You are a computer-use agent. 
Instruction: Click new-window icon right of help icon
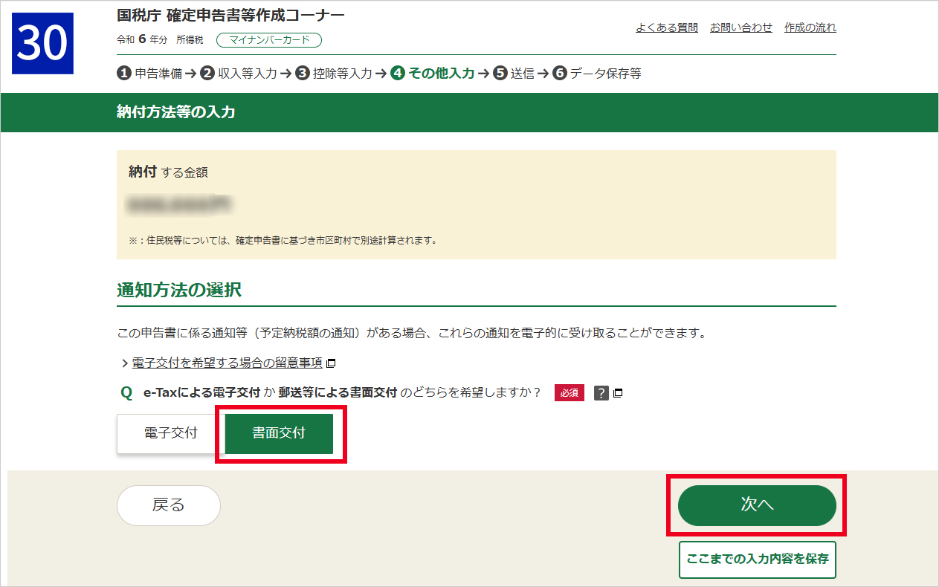pyautogui.click(x=618, y=393)
